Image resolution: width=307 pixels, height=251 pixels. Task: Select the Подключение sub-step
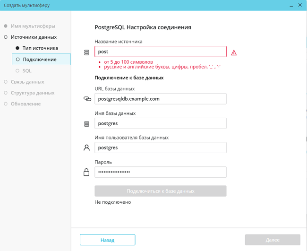pyautogui.click(x=40, y=60)
